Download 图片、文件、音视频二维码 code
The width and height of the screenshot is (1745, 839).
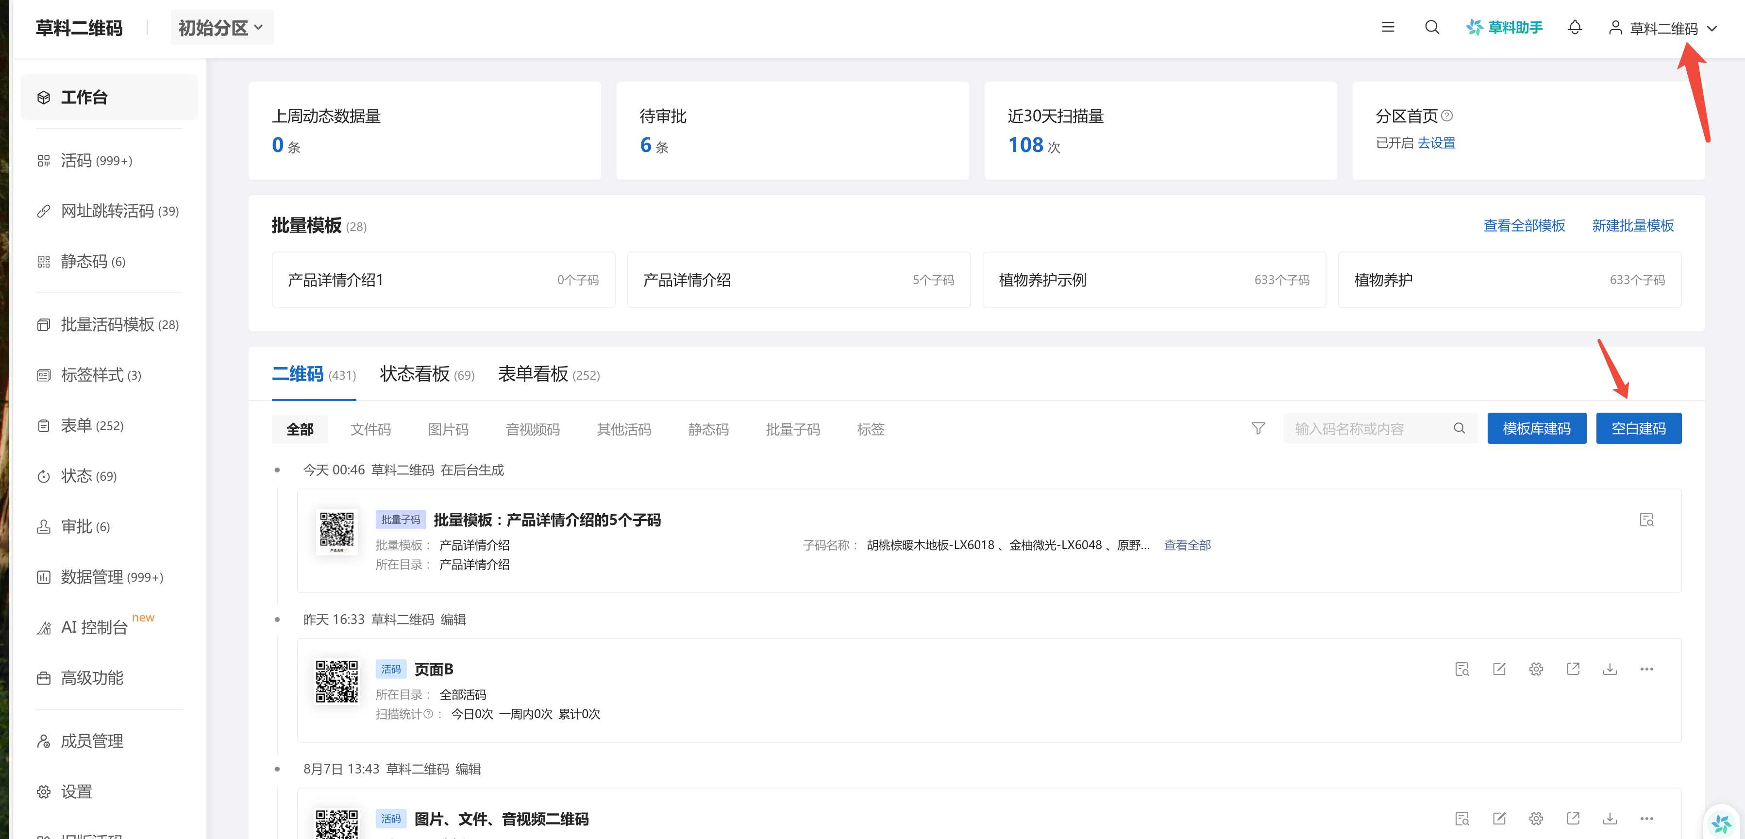[x=1610, y=819]
